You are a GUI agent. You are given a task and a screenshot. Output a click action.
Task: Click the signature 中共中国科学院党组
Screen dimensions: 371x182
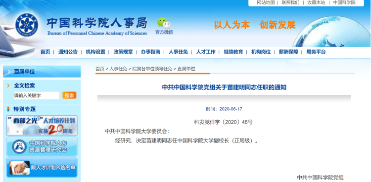pos(320,178)
